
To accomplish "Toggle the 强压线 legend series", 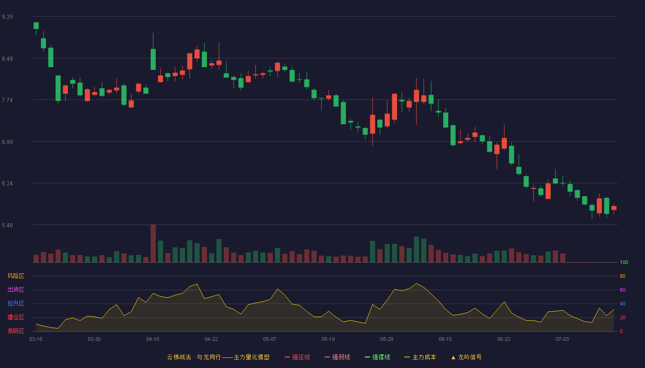I will tap(297, 357).
